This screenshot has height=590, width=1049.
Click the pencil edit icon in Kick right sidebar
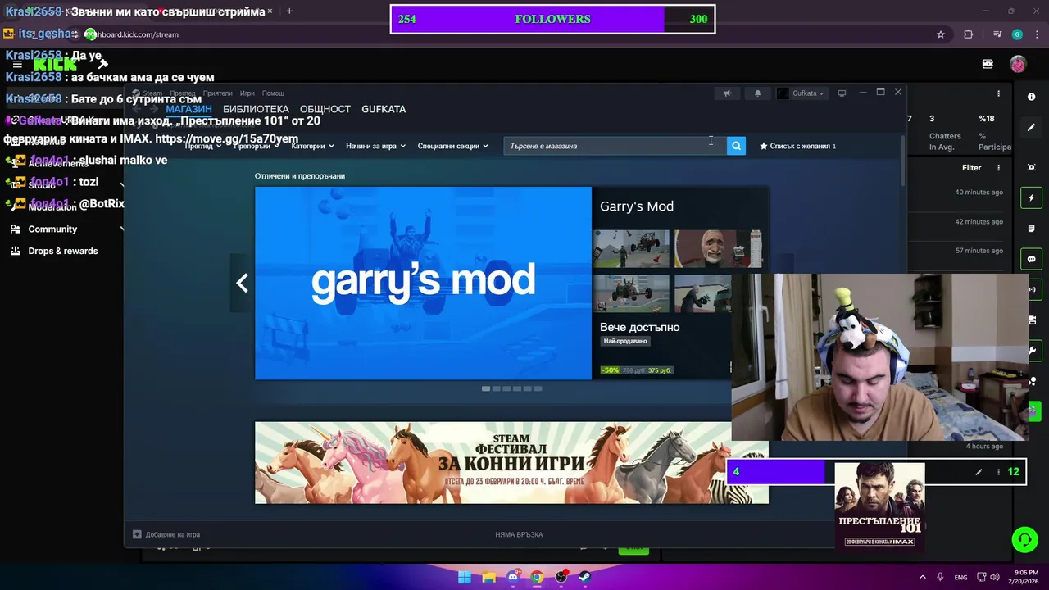tap(1031, 127)
